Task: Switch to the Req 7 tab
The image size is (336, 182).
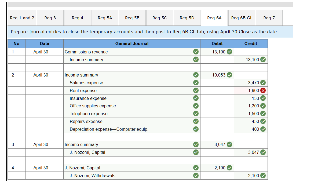Action: point(269,17)
